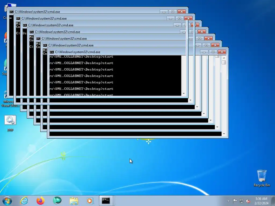Viewport: 275px width, 206px height.
Task: Select the cmd.exe taskbar button
Action: coord(106,201)
